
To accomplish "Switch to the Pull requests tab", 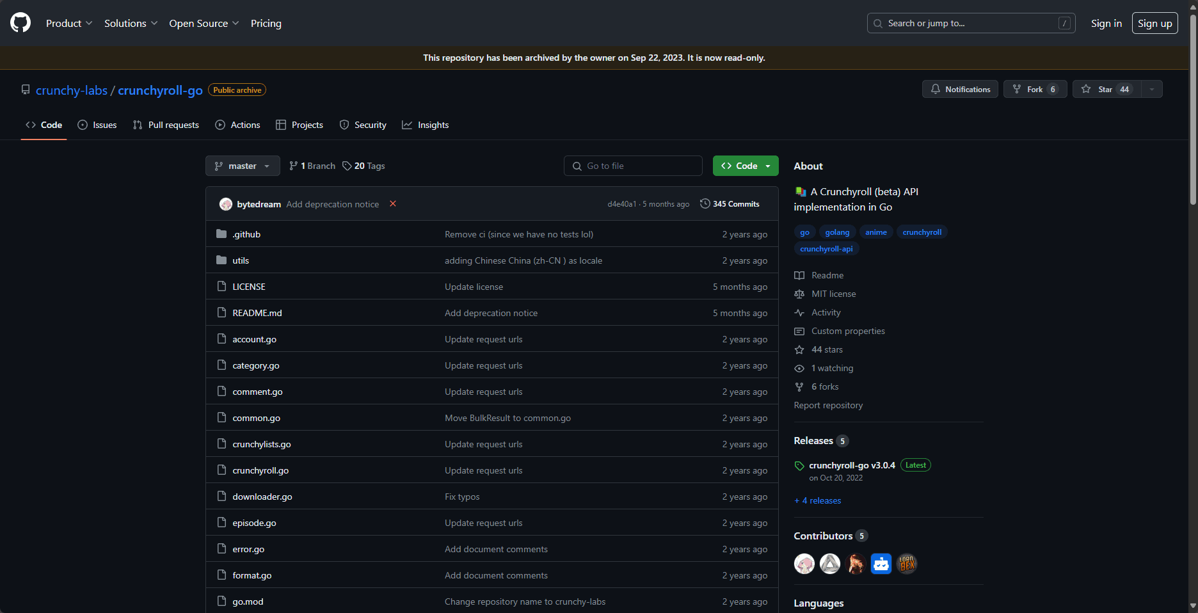I will tap(166, 125).
